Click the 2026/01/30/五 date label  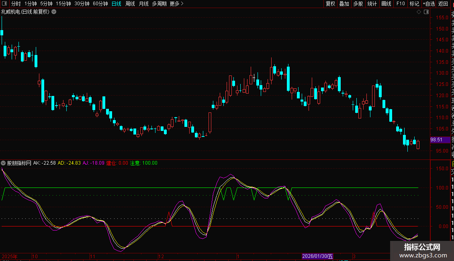(317, 256)
